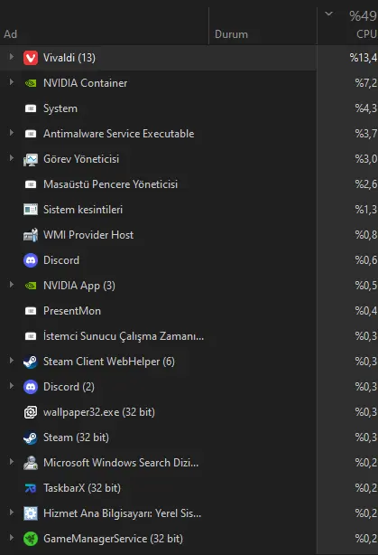
Task: Select the wallpaper32.exe (32 bit) name
Action: (99, 412)
